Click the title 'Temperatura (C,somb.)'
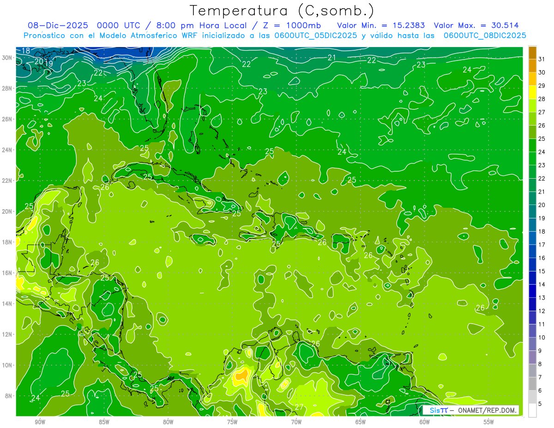This screenshot has width=554, height=428. coord(282,10)
